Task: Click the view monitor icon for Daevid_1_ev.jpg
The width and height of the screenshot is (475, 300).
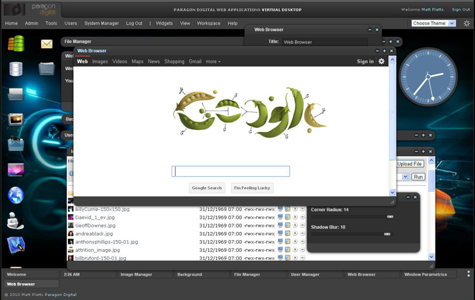Action: [x=280, y=217]
